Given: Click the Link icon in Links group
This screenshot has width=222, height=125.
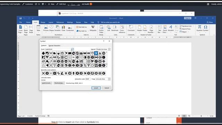Looking at the screenshot, I should click(x=109, y=27).
